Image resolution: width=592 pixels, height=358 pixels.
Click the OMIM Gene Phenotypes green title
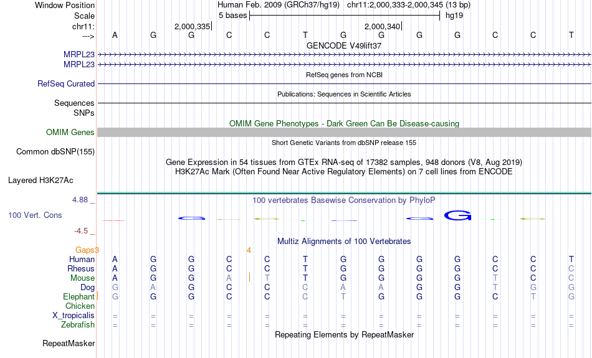click(344, 123)
